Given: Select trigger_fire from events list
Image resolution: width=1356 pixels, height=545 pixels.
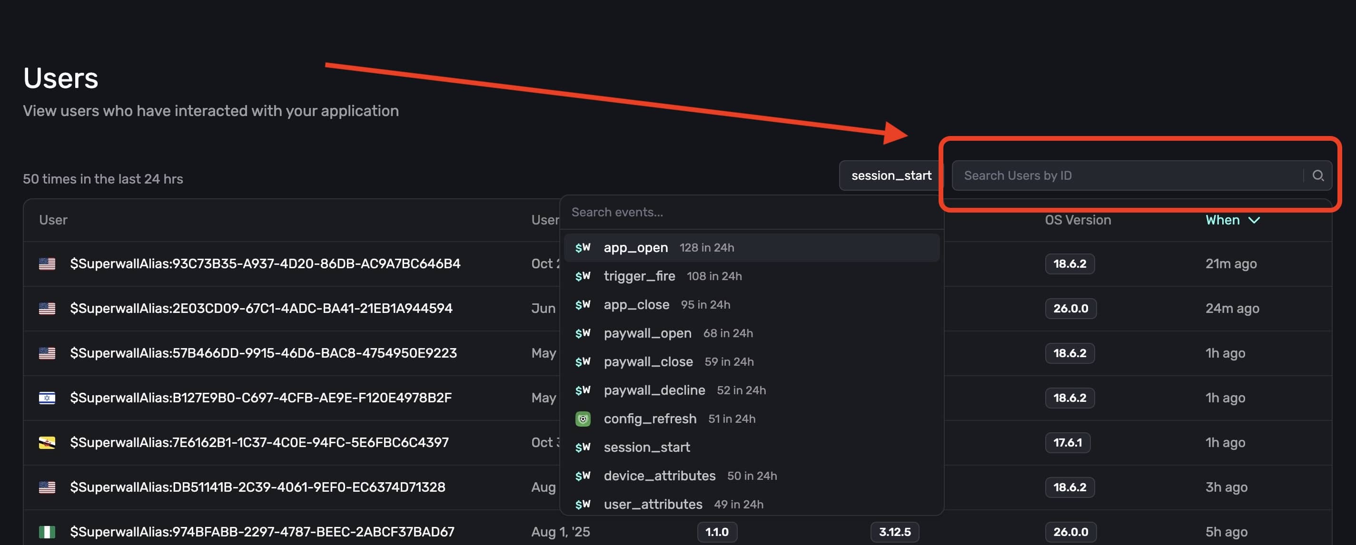Looking at the screenshot, I should pos(639,276).
